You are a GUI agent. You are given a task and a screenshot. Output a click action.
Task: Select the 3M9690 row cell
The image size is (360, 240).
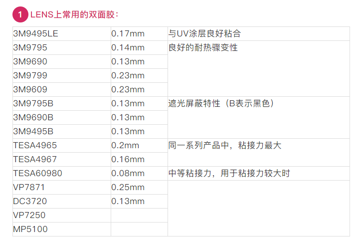click(x=62, y=62)
